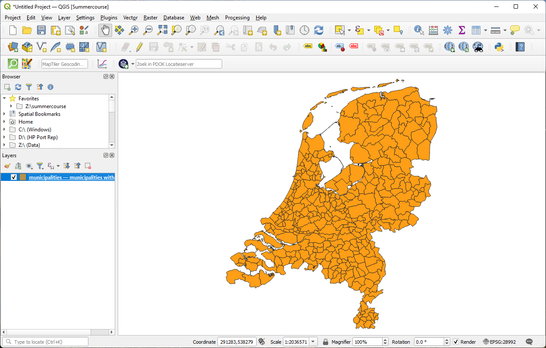Screen dimensions: 546x348
Task: Open the Processing Toolbox
Action: click(x=447, y=30)
